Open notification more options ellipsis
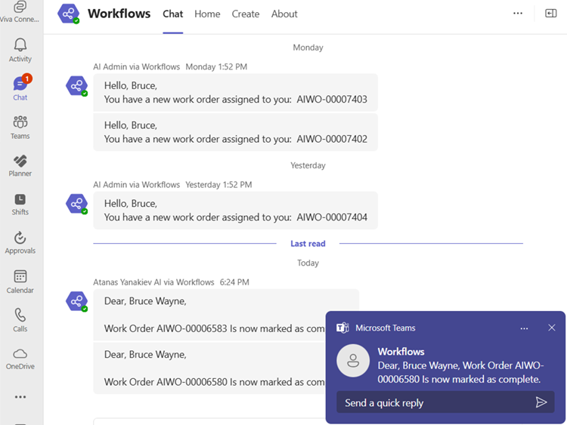This screenshot has height=425, width=567. click(524, 328)
